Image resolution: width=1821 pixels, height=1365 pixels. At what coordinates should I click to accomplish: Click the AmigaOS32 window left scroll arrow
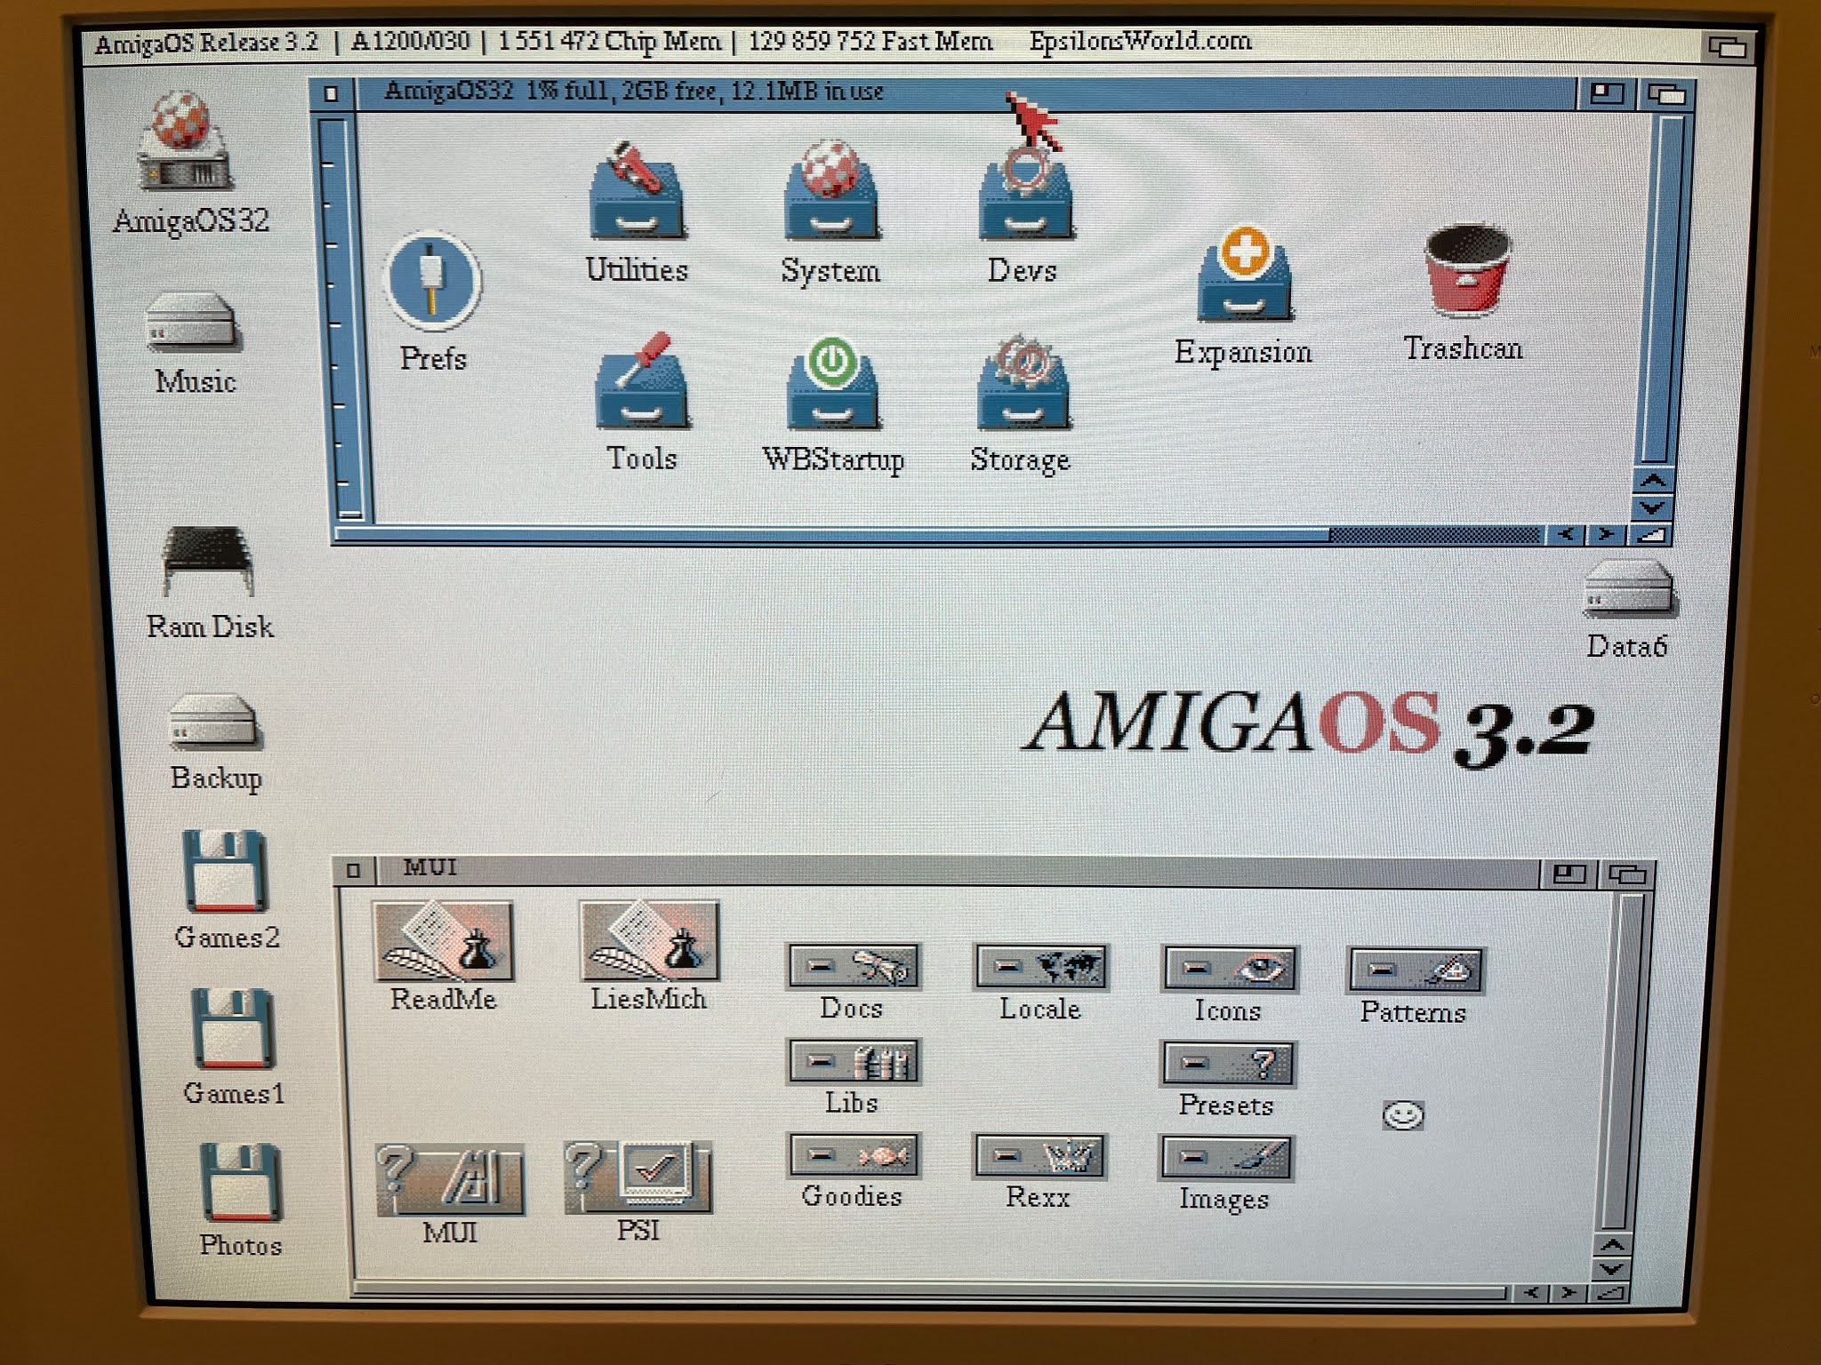[1565, 534]
